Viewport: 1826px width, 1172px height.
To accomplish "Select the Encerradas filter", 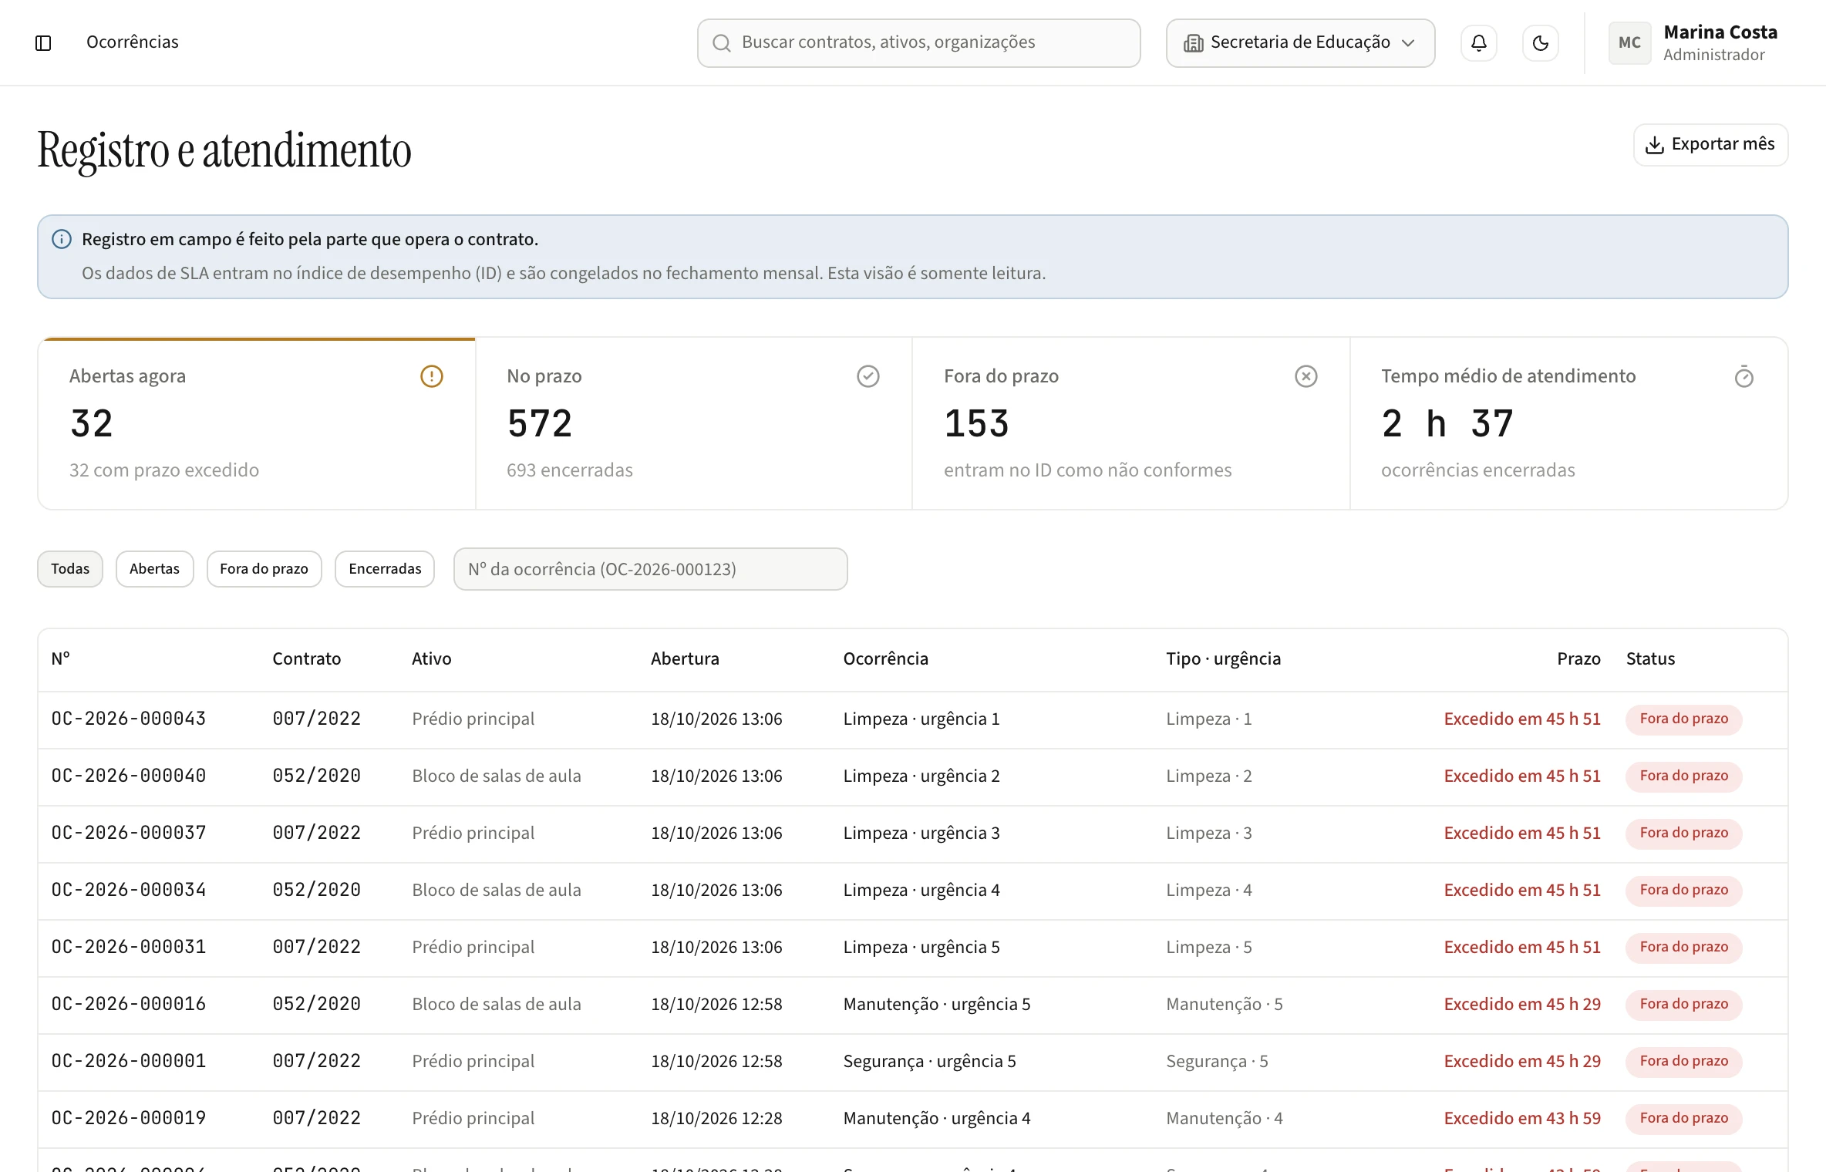I will [x=385, y=568].
